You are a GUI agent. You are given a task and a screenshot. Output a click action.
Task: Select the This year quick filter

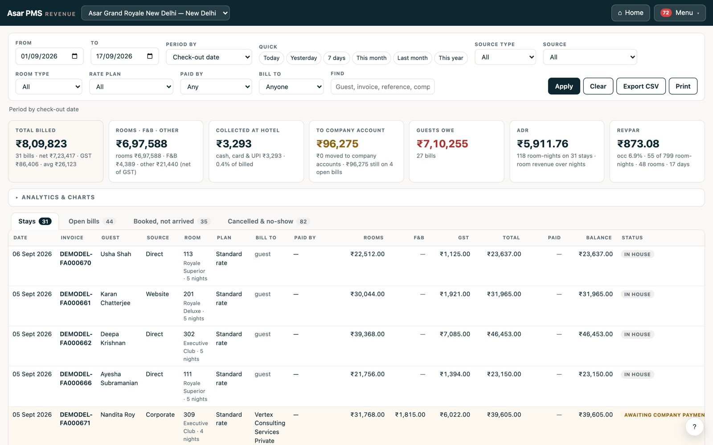pos(451,58)
